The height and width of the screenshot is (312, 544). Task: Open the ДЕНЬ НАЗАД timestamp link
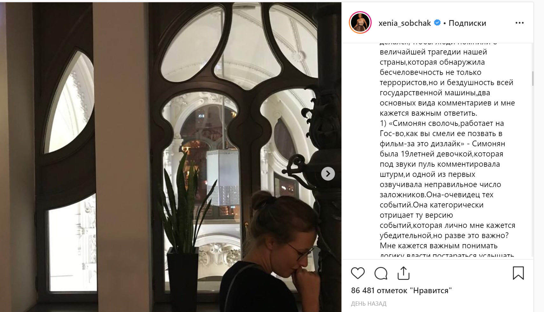tap(369, 303)
